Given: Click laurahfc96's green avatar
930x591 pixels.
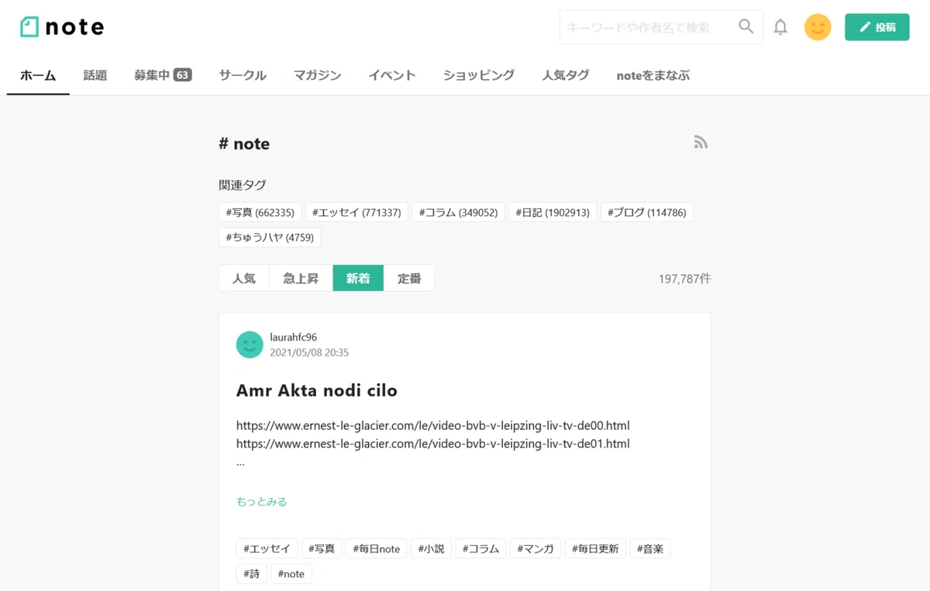Looking at the screenshot, I should point(250,345).
